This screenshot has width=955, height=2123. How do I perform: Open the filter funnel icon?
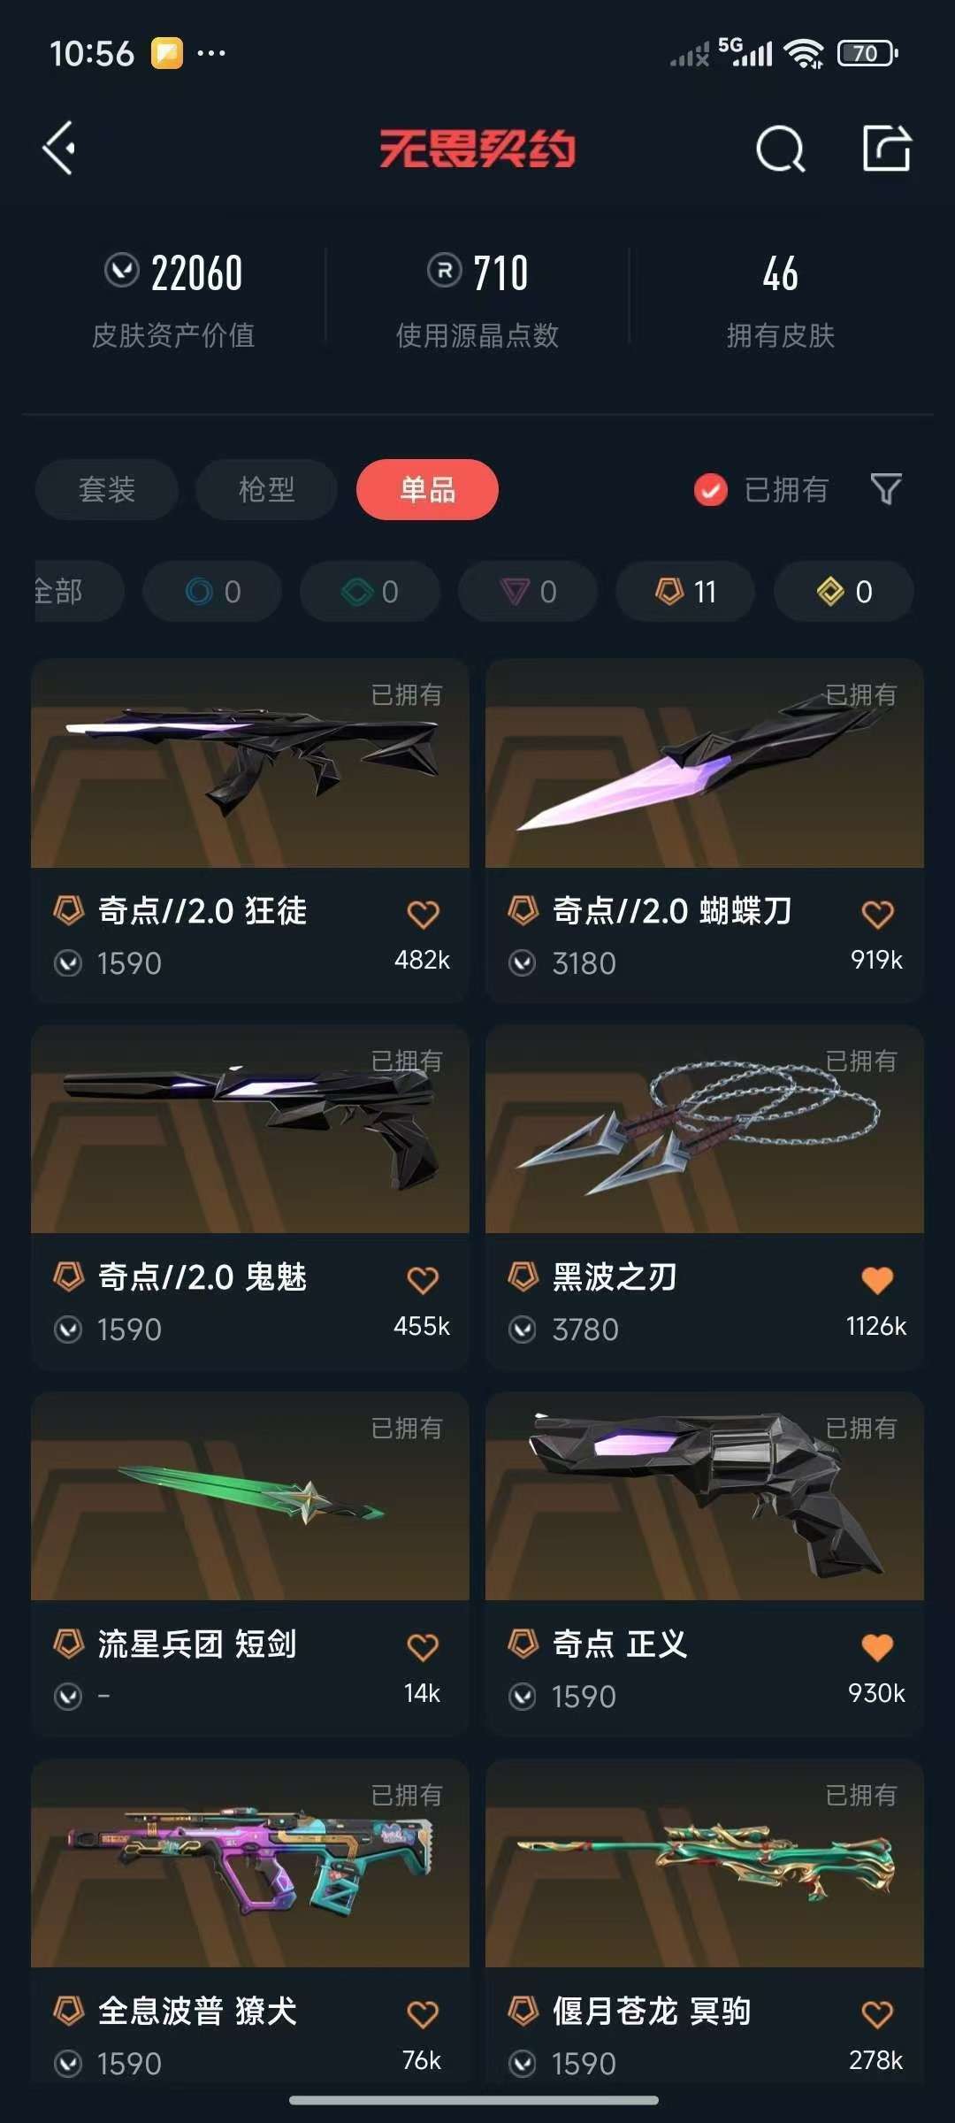(886, 488)
